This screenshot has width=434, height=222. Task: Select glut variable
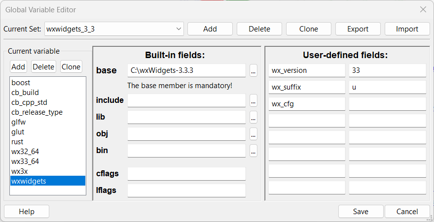click(48, 132)
